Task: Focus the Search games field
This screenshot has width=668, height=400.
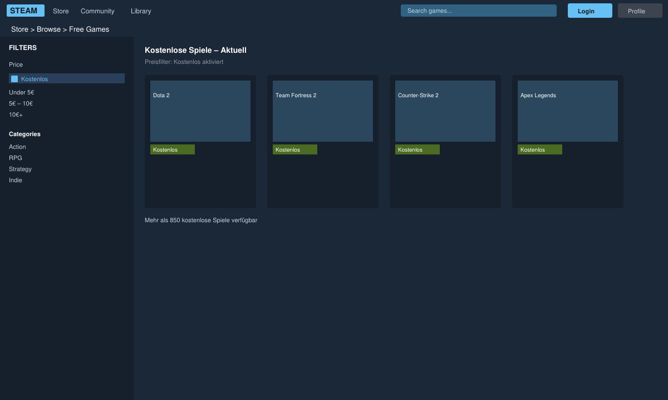Action: tap(479, 11)
